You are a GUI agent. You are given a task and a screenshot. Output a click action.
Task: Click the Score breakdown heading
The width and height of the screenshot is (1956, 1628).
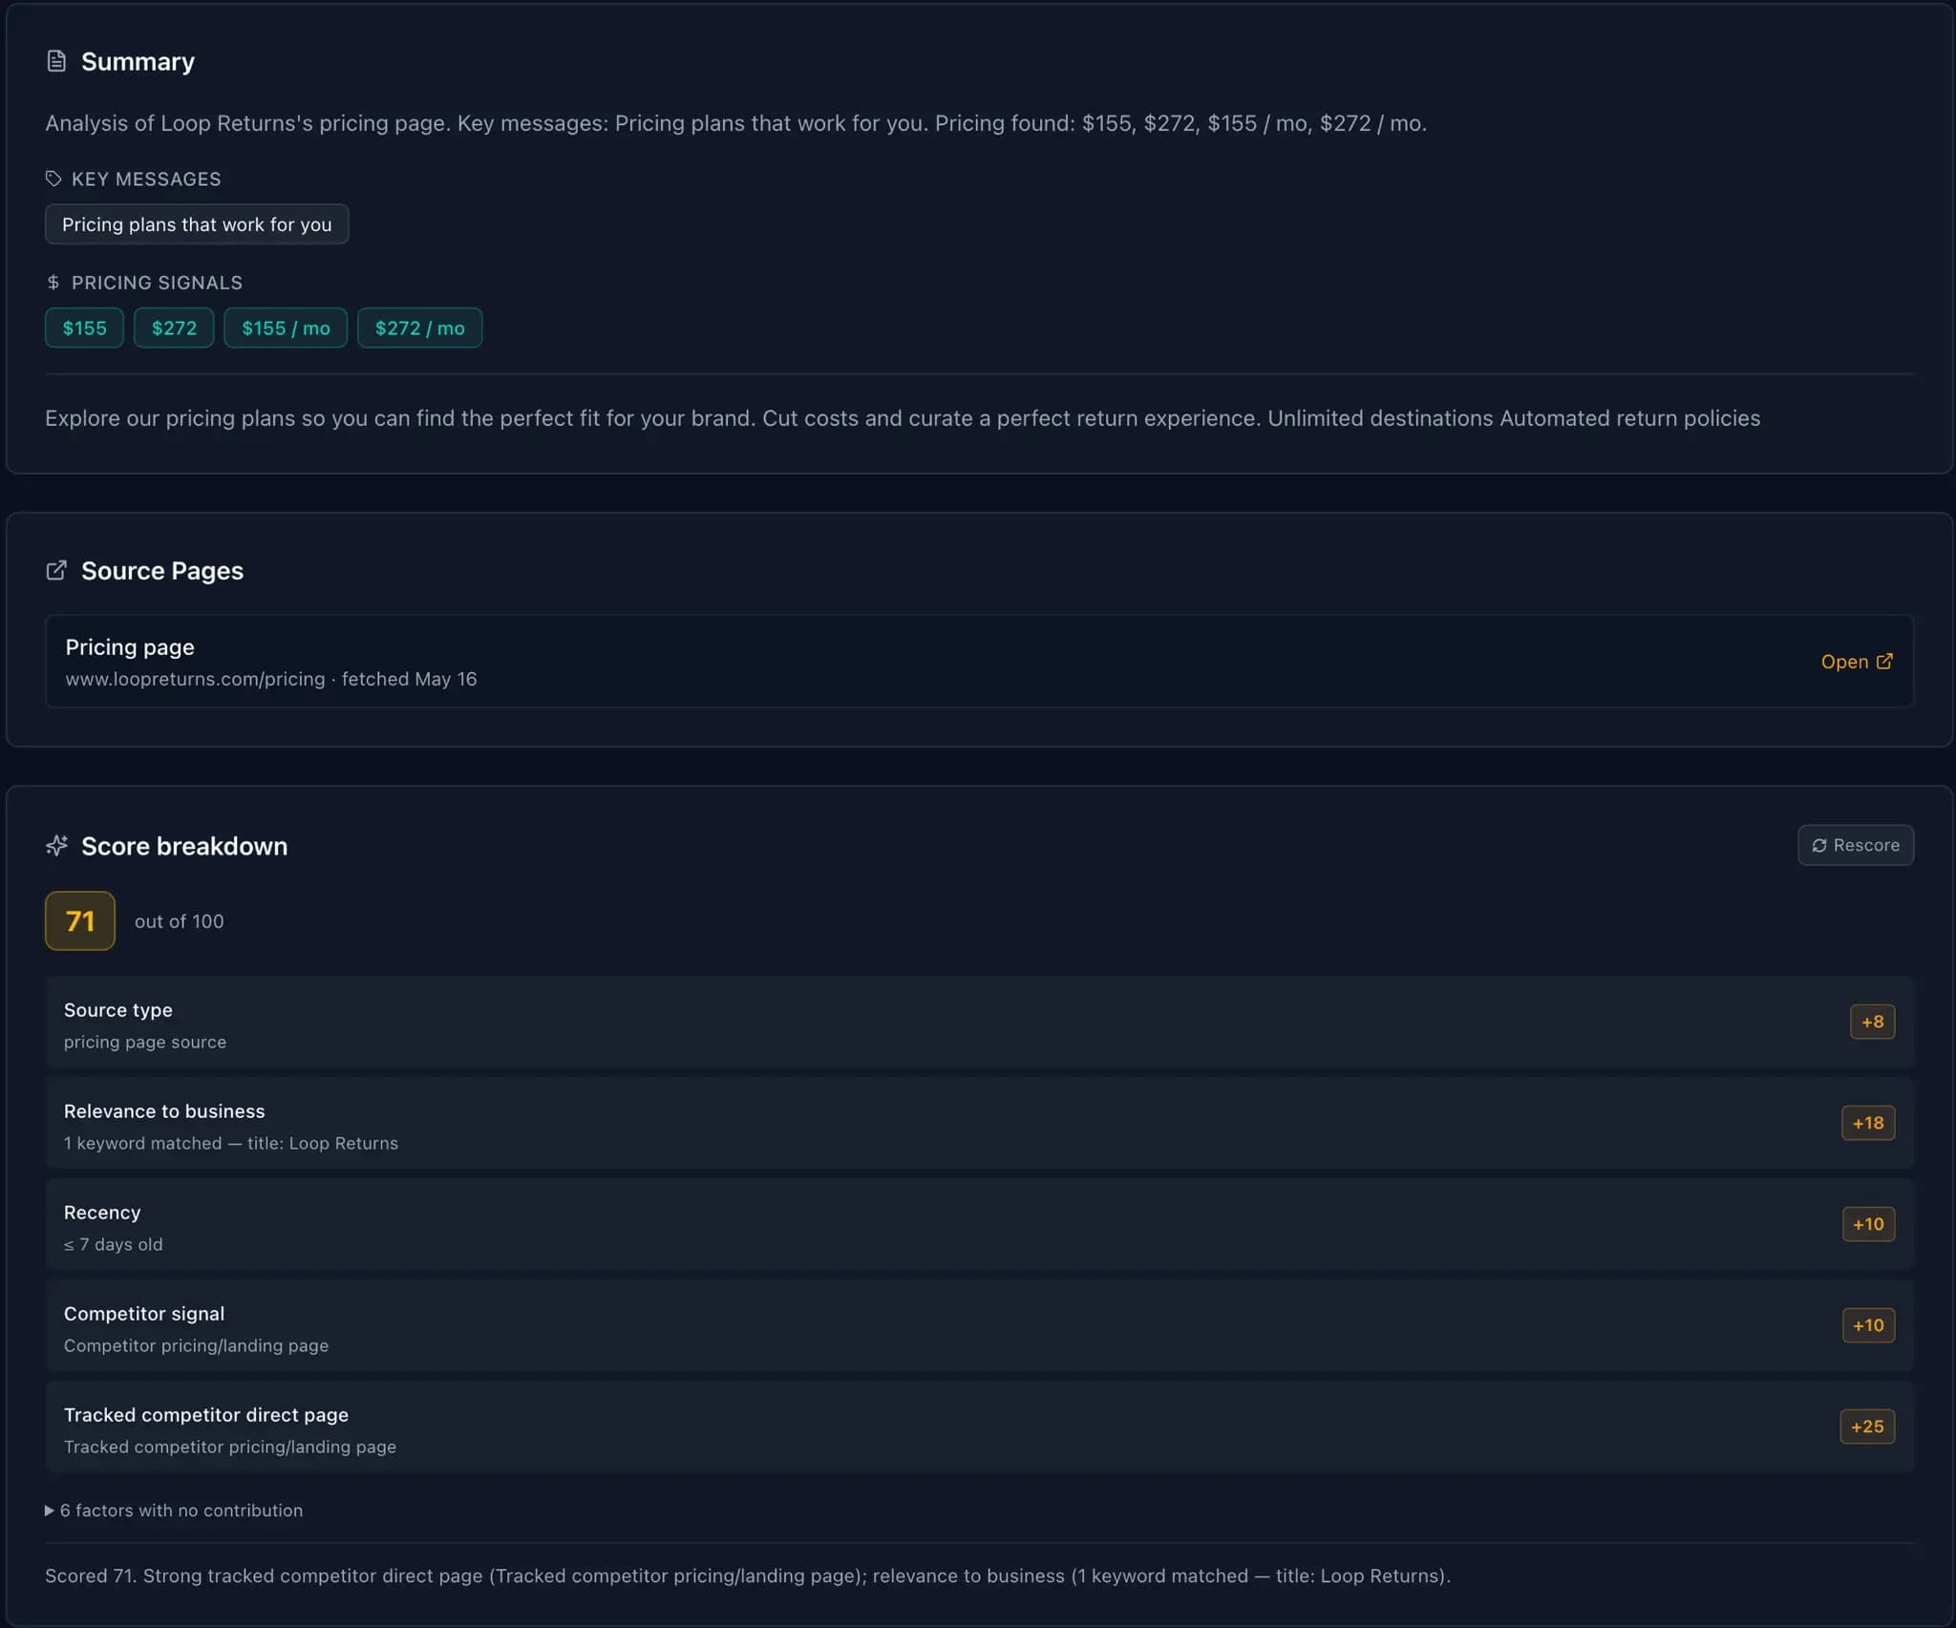[x=184, y=846]
